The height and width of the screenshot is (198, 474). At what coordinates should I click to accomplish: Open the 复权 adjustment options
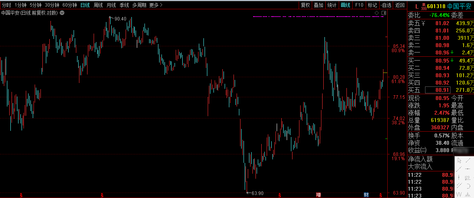click(305, 5)
